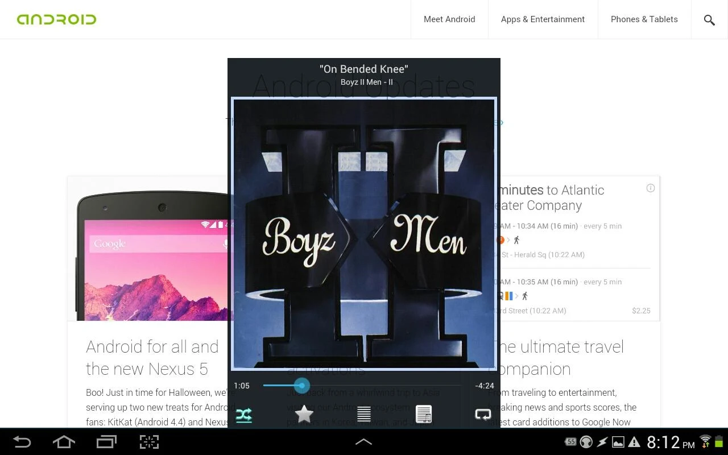
Task: Click the info icon on travel card
Action: click(651, 188)
